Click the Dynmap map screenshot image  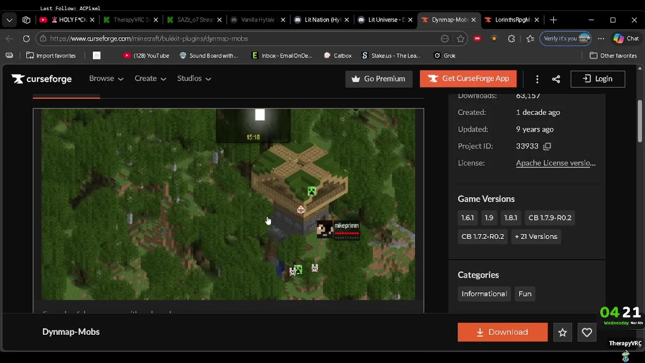pos(228,204)
